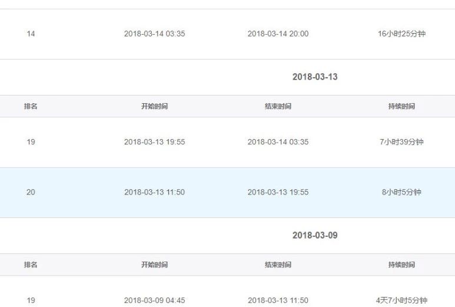Click 结束时间 header in 2018-03-09 table

tap(278, 265)
